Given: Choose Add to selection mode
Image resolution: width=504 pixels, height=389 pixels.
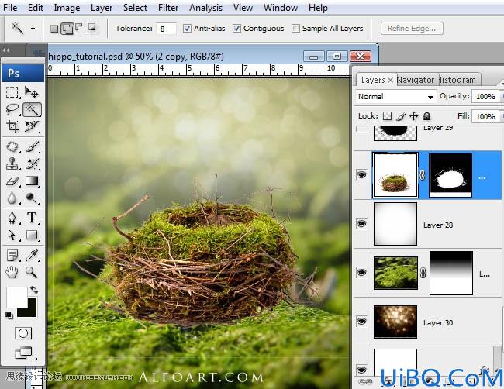Looking at the screenshot, I should coord(67,29).
